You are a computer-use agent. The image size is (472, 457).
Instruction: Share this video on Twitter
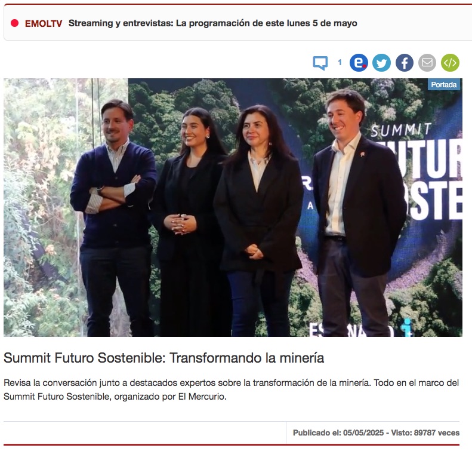click(381, 63)
